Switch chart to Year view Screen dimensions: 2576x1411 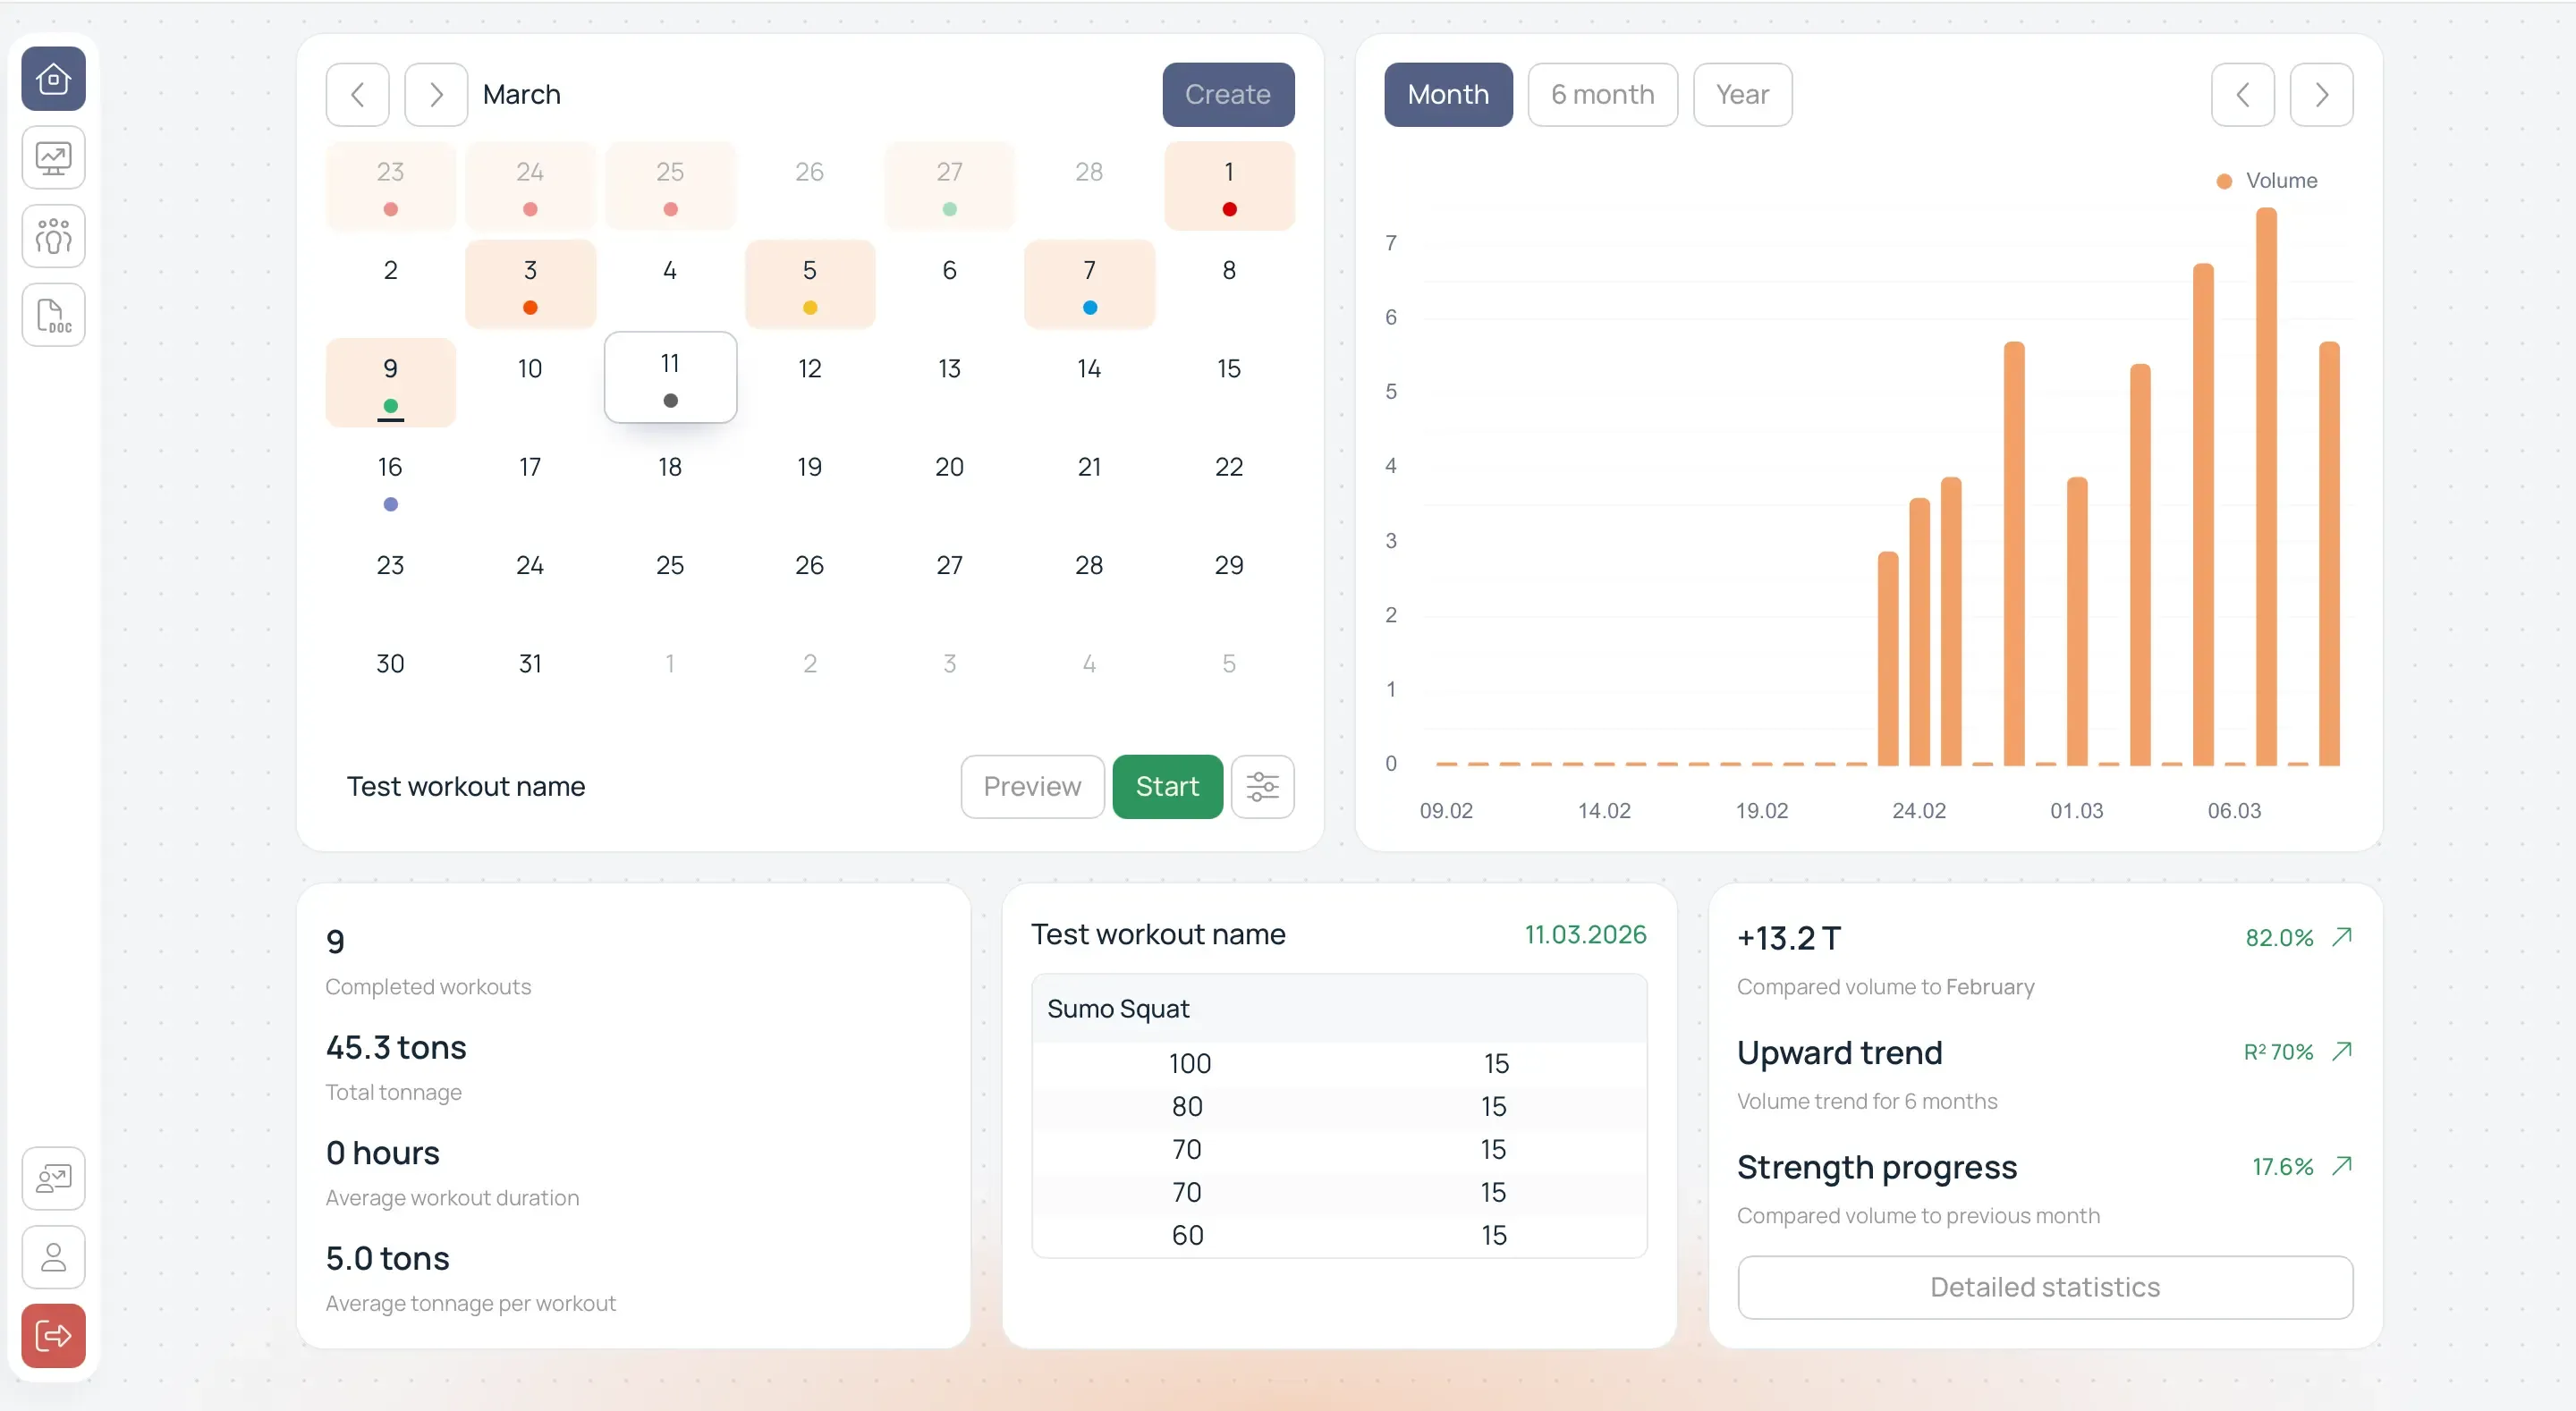pos(1742,94)
